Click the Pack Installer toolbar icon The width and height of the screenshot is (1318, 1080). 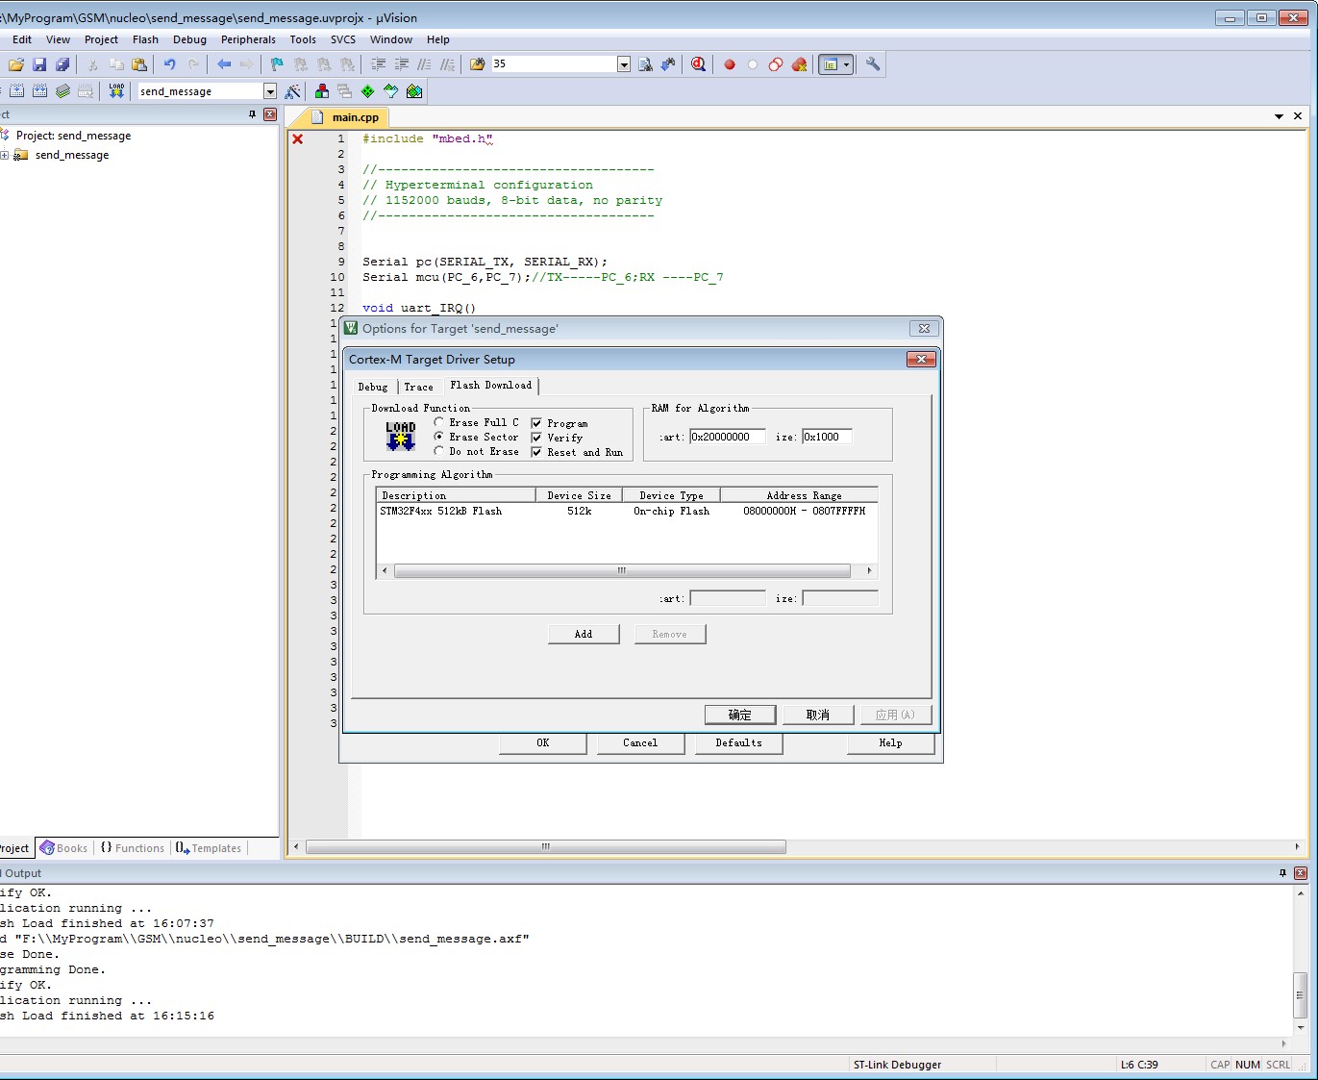414,91
